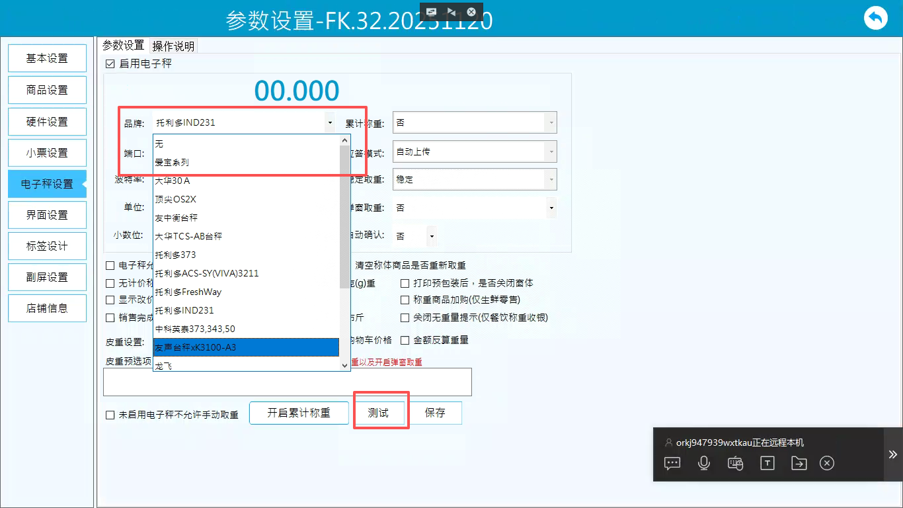This screenshot has height=508, width=903.
Task: Click the 保存 button
Action: click(435, 413)
